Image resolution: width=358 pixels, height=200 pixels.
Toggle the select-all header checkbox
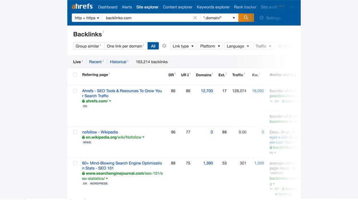click(75, 75)
